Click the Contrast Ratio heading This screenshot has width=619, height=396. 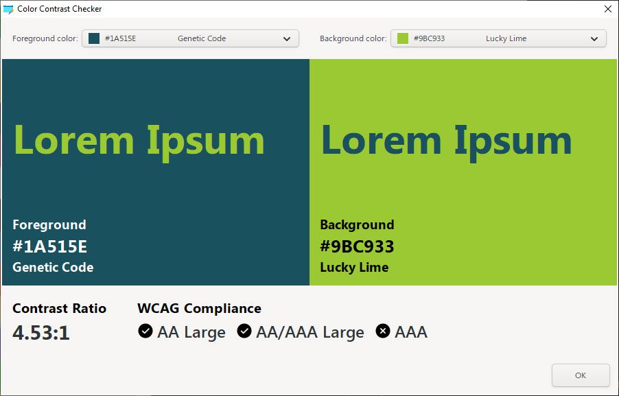pos(59,308)
